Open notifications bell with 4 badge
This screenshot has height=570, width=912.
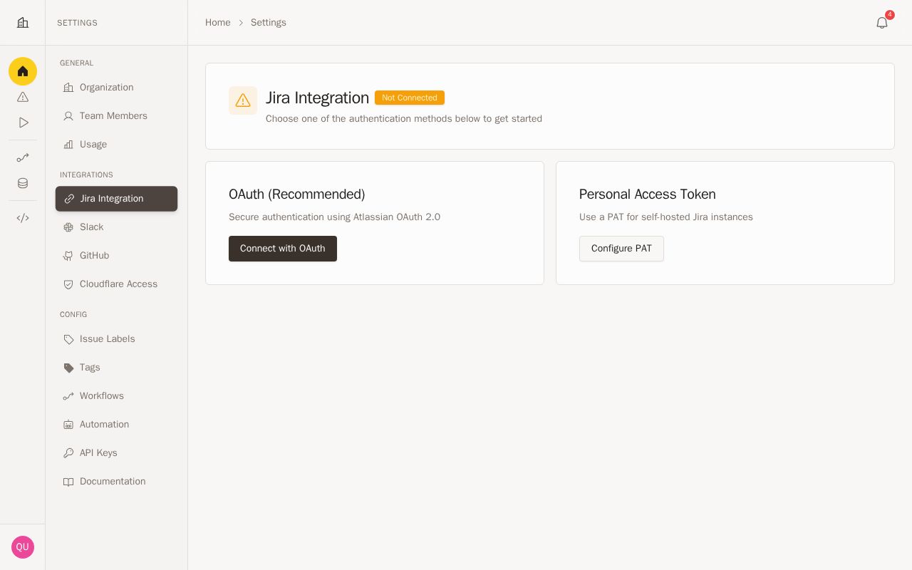[x=882, y=23]
